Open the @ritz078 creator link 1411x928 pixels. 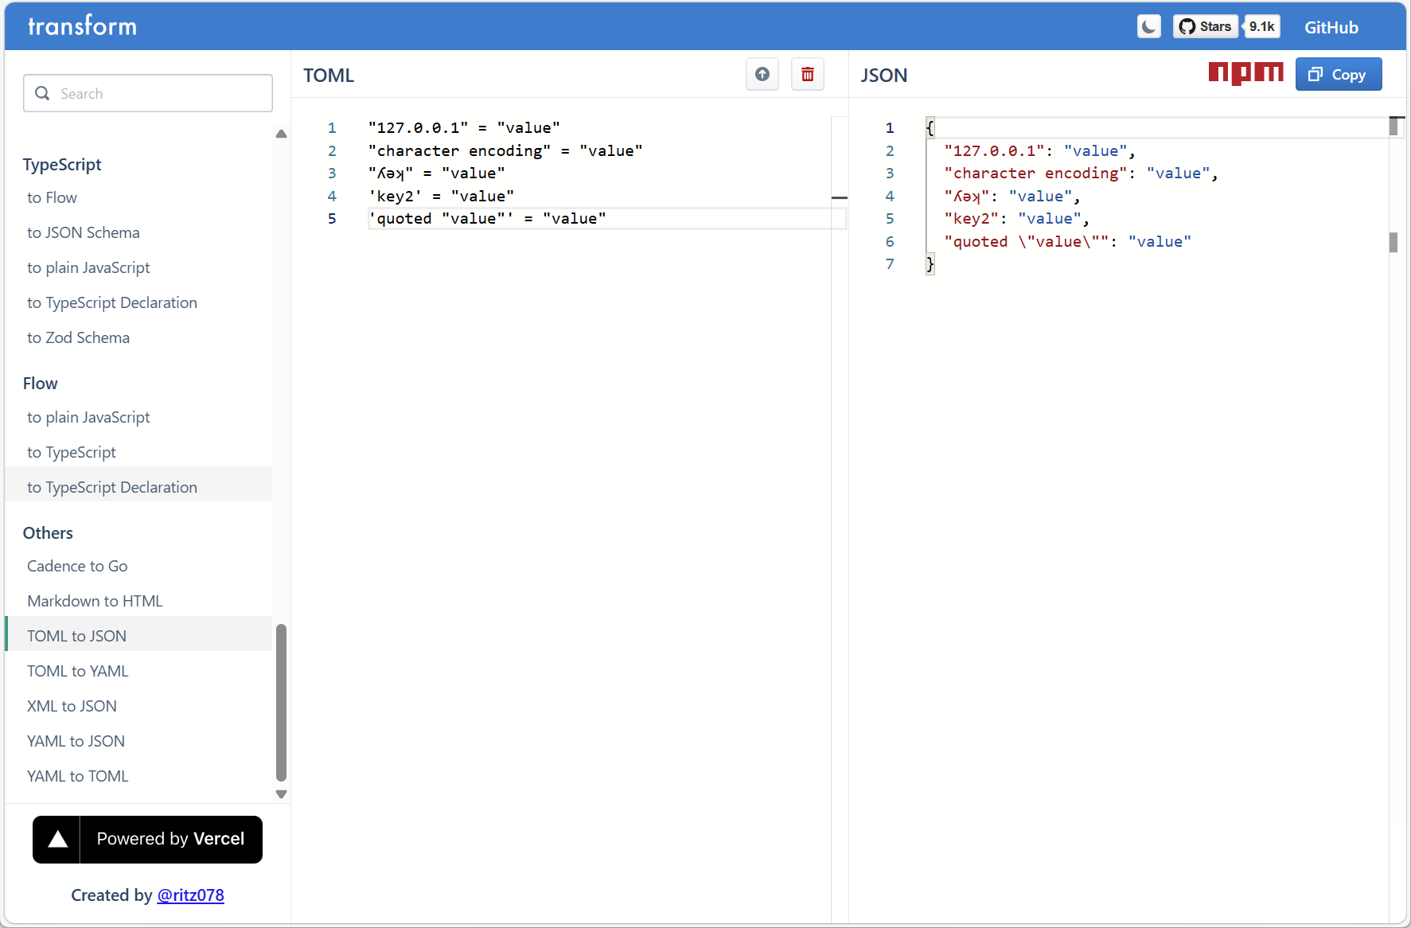tap(190, 895)
